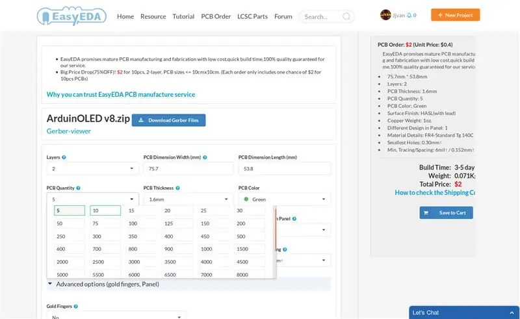Click the search magnifier icon
The image size is (520, 319).
[x=346, y=16]
